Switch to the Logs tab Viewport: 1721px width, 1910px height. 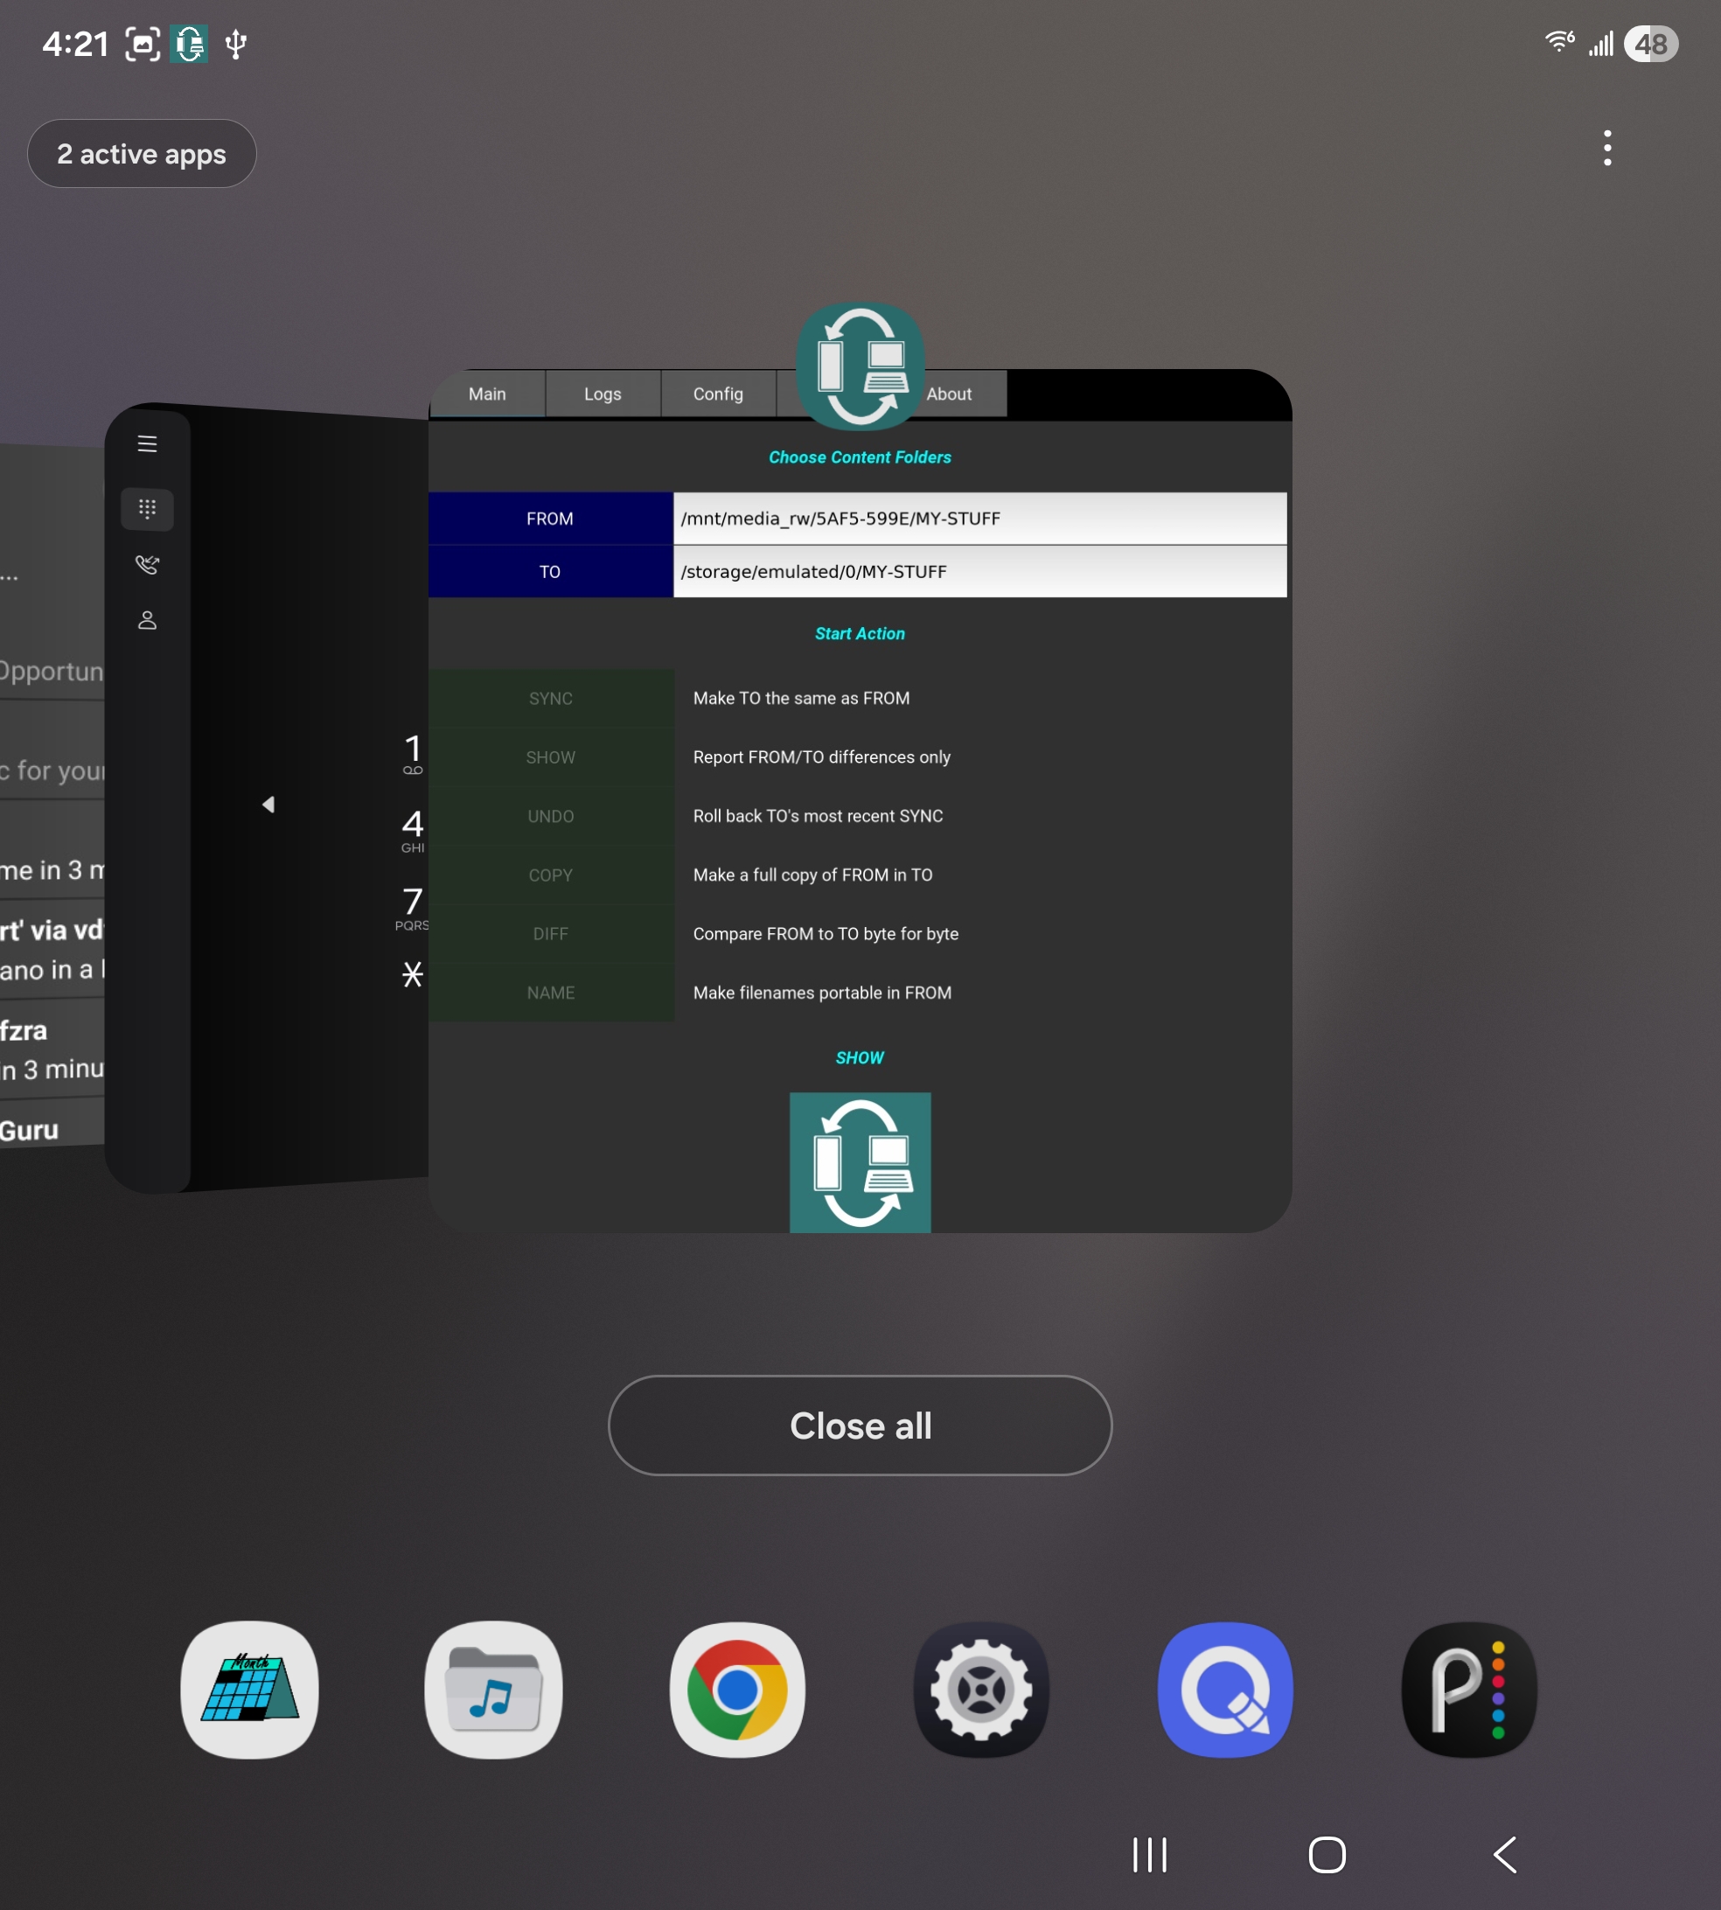(603, 394)
